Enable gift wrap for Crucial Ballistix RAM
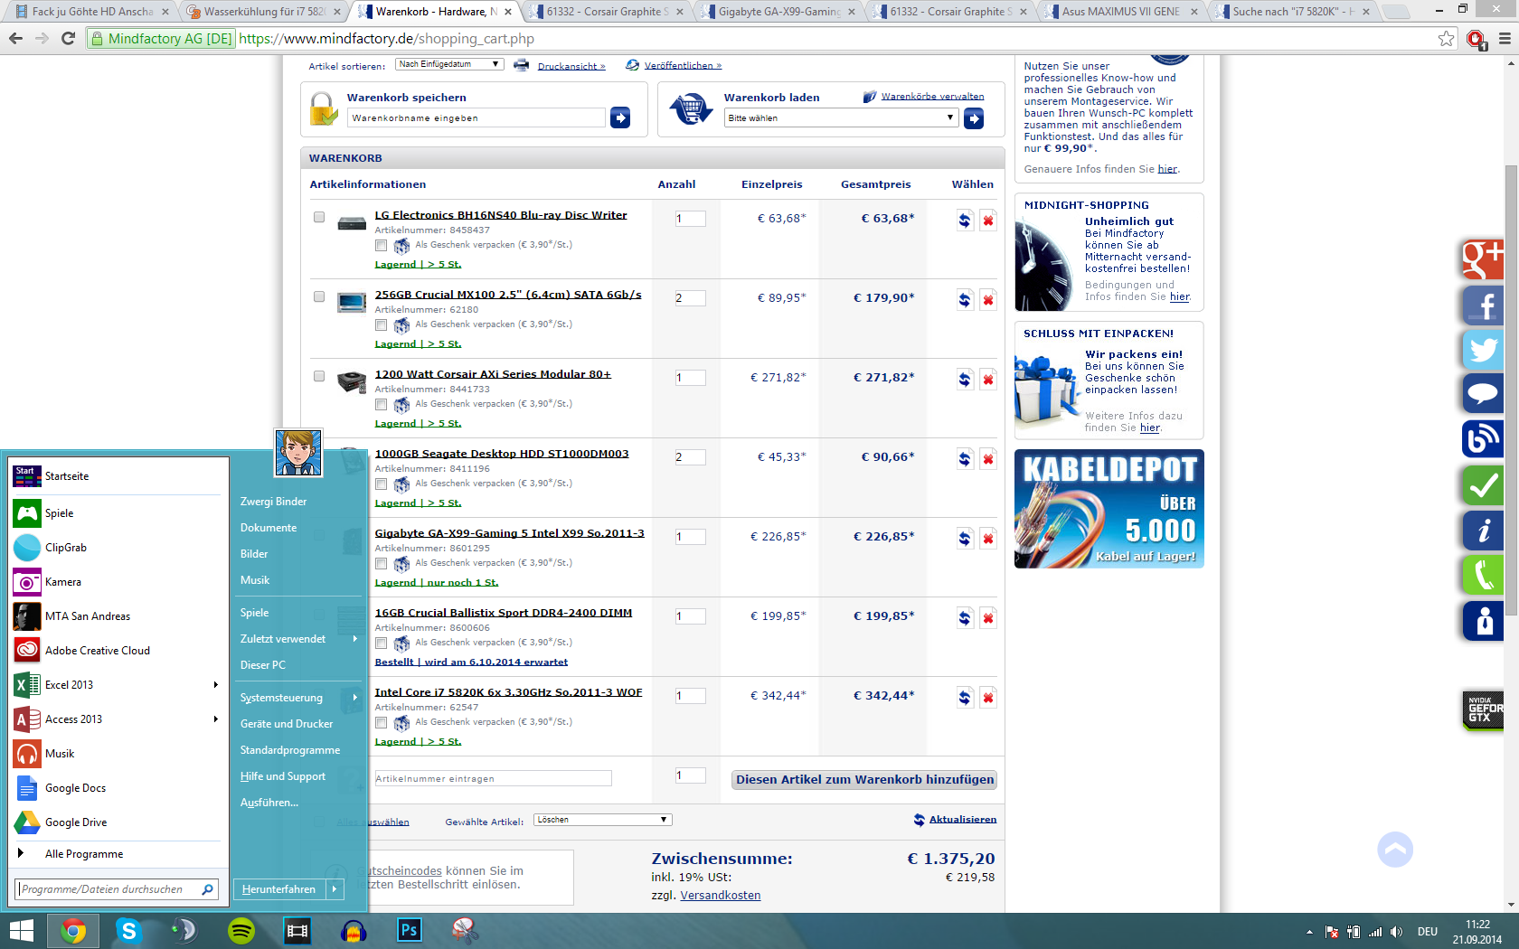Viewport: 1519px width, 949px height. 381,644
